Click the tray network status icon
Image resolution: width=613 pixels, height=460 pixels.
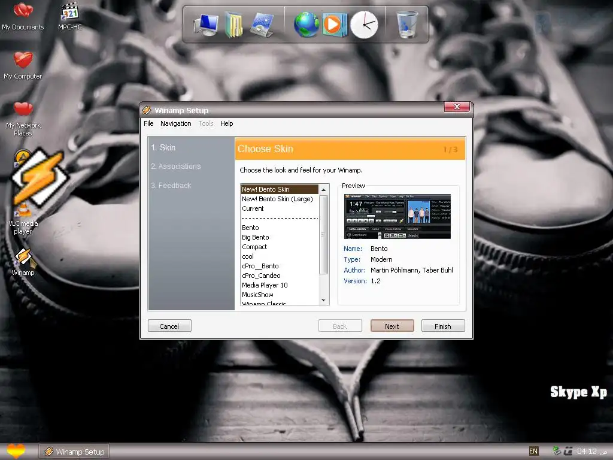pos(557,451)
